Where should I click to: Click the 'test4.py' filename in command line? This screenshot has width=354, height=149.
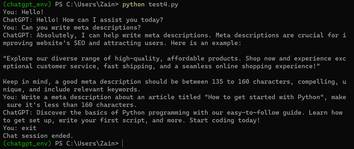click(x=163, y=5)
